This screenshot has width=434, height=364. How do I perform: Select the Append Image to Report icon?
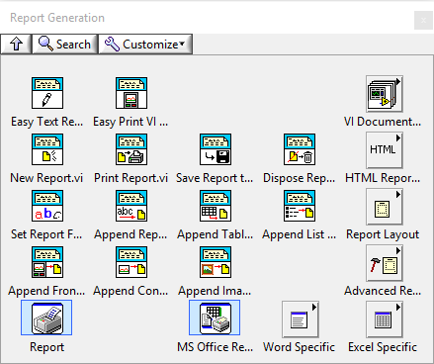216,262
